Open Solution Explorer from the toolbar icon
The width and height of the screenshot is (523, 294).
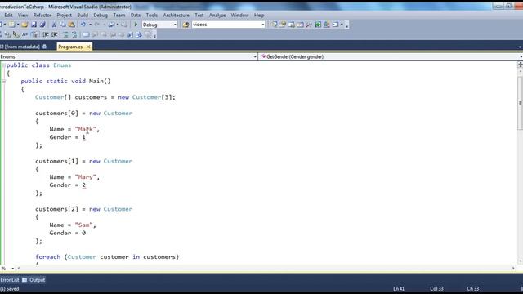pos(274,24)
